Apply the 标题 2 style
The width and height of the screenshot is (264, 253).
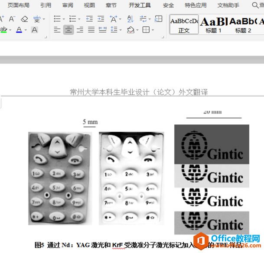point(243,25)
